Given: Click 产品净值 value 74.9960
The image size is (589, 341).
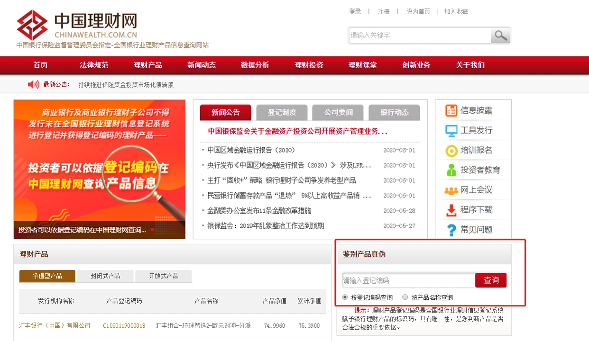Looking at the screenshot, I should (275, 326).
